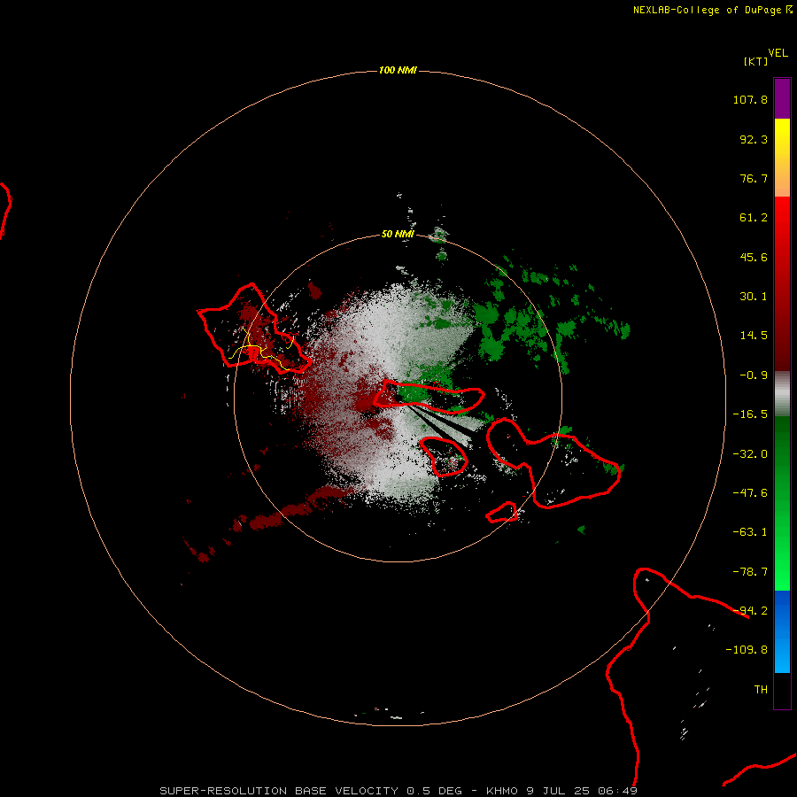Click the TH label on the legend
Image resolution: width=797 pixels, height=797 pixels.
[761, 690]
